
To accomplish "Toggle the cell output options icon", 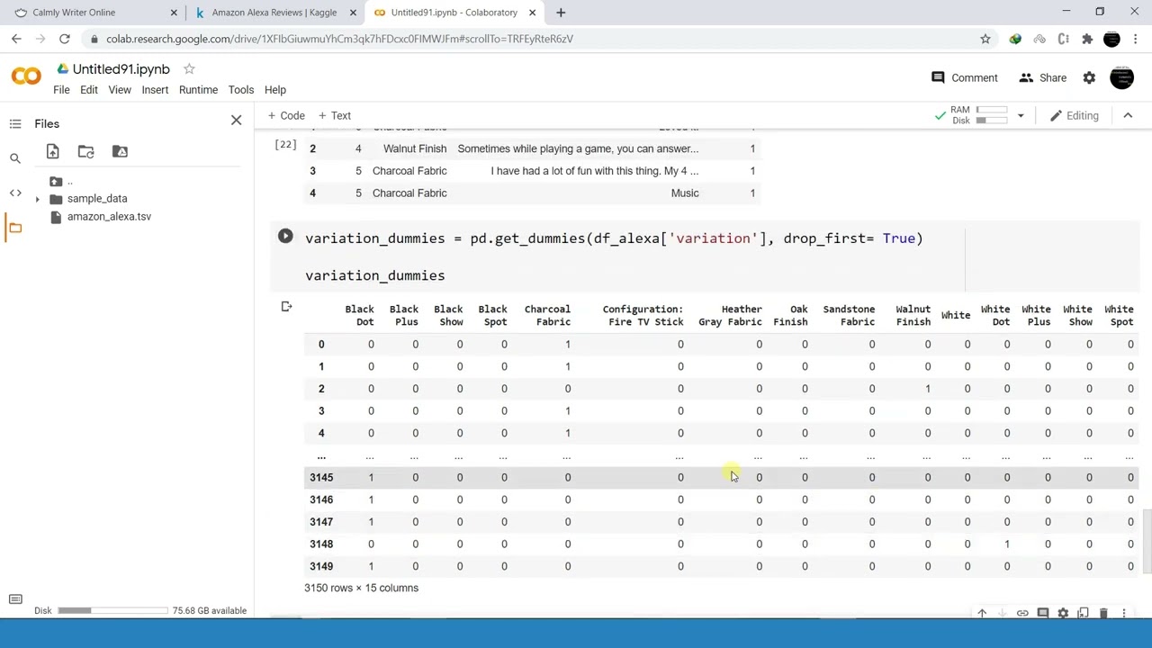I will pos(286,307).
